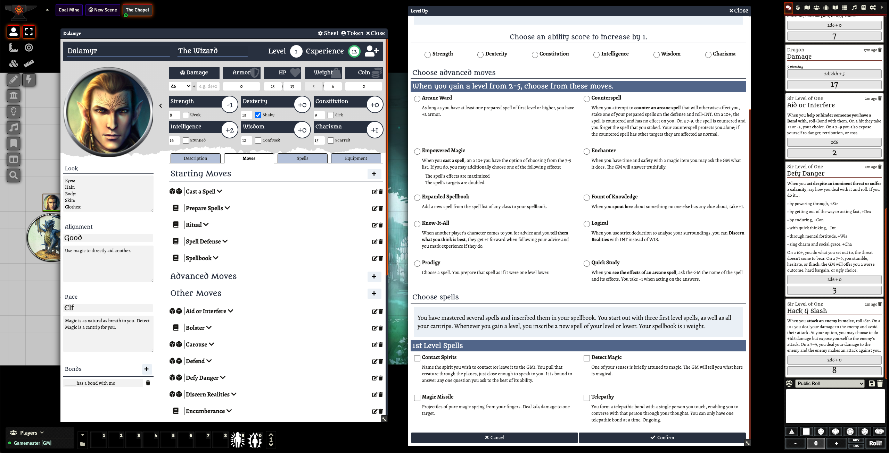The image size is (889, 453).
Task: Open the d6 damage die dropdown
Action: (x=180, y=86)
